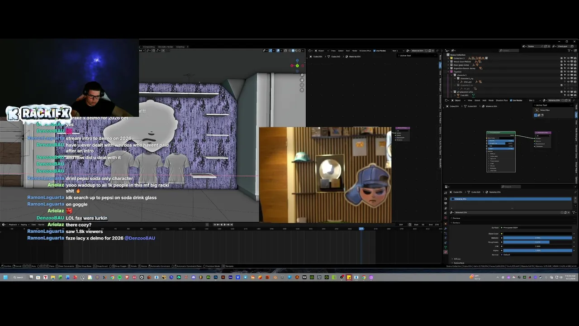This screenshot has height=326, width=579.
Task: Add a new material slot with plus
Action: pyautogui.click(x=575, y=198)
